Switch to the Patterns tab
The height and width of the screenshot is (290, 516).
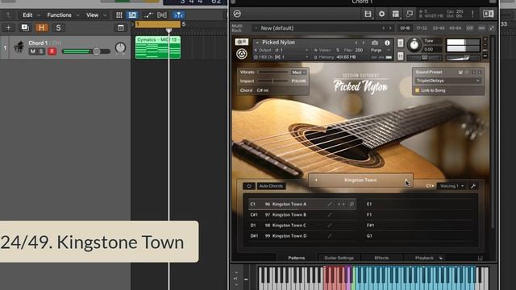click(297, 258)
